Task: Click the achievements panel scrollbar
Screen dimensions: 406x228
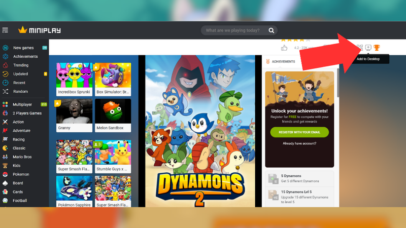Action: click(337, 83)
